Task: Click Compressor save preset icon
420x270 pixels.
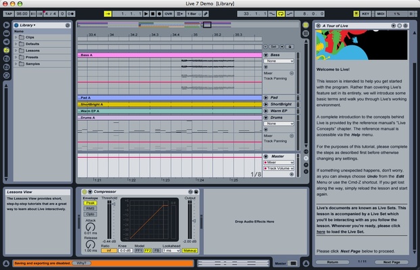Action: tap(196, 192)
